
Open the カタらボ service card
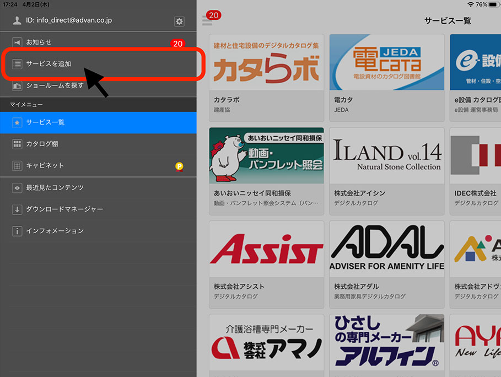coord(266,78)
